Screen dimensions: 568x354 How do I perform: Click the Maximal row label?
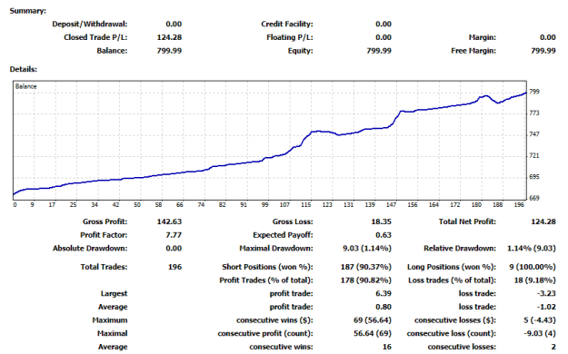(112, 333)
